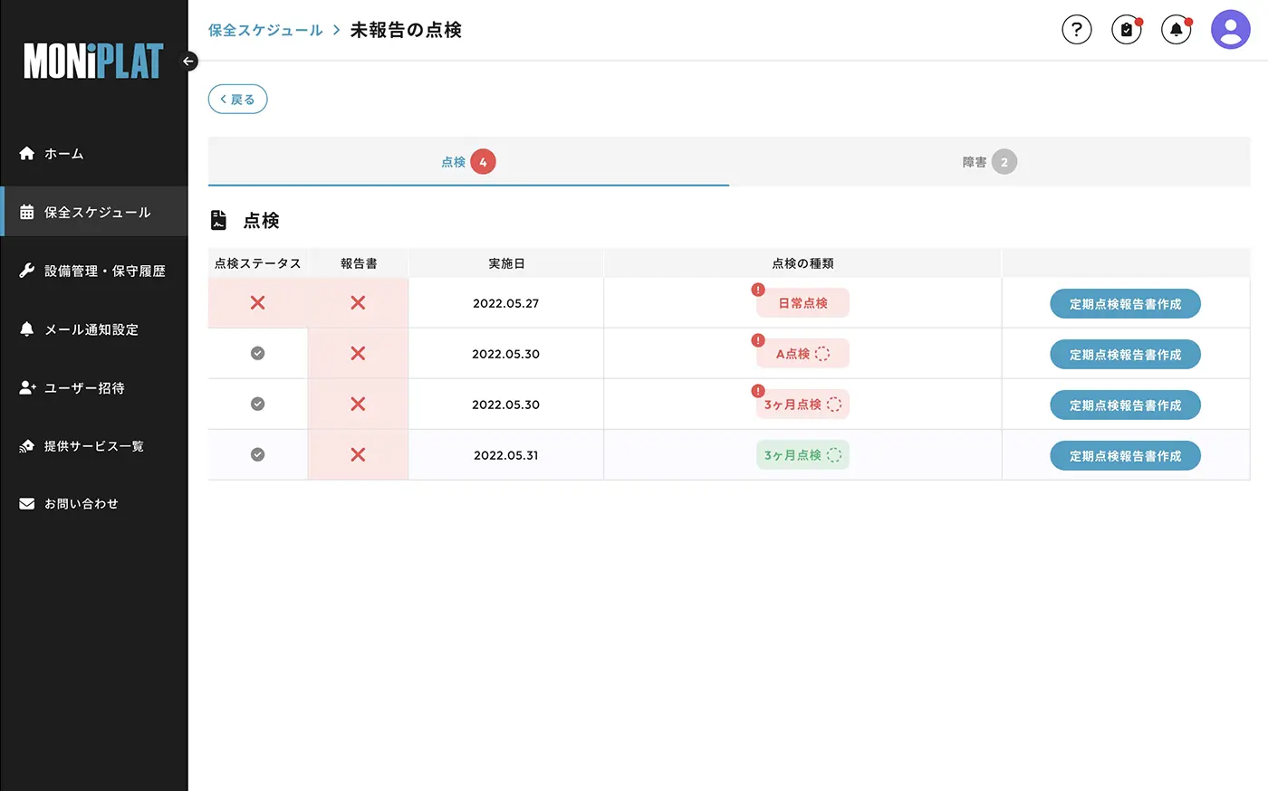Image resolution: width=1268 pixels, height=791 pixels.
Task: Toggle the status check circle on 2022.05.30 A点検 row
Action: tap(256, 353)
